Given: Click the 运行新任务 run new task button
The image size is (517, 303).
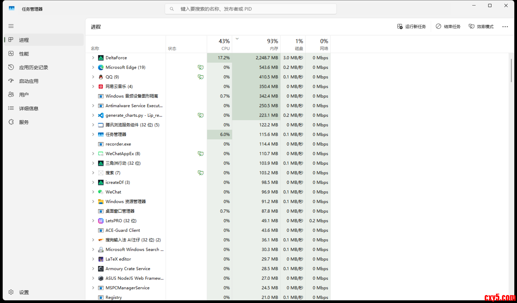Looking at the screenshot, I should click(x=411, y=27).
